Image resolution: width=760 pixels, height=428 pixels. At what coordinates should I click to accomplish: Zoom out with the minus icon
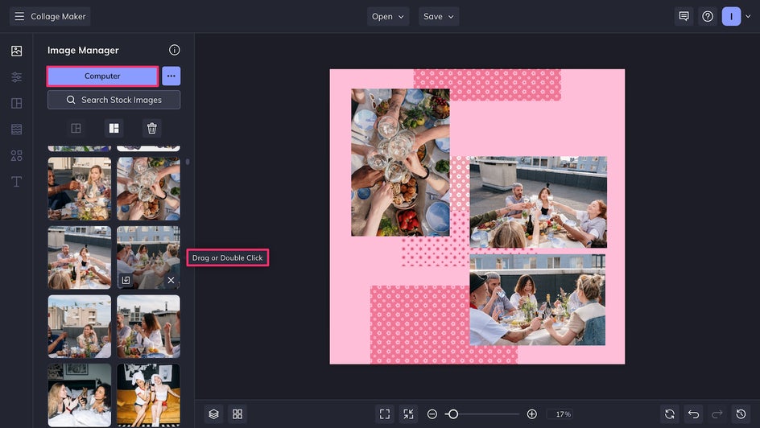pos(432,414)
